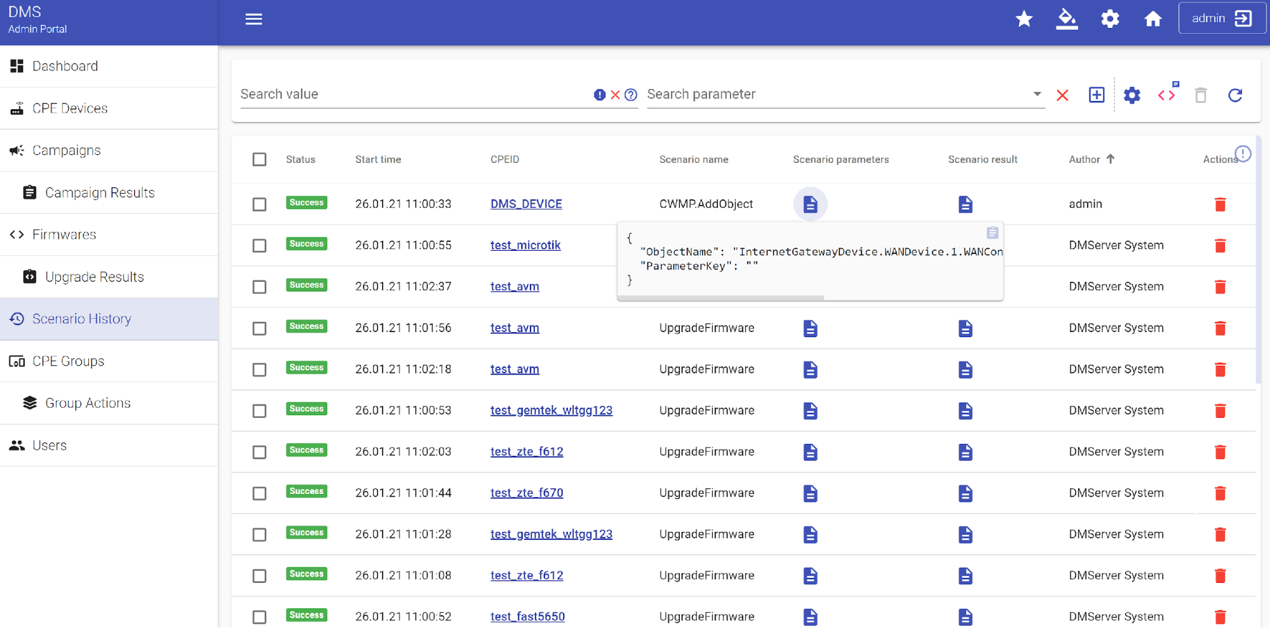This screenshot has width=1270, height=628.
Task: Click the add filter plus icon
Action: (1096, 95)
